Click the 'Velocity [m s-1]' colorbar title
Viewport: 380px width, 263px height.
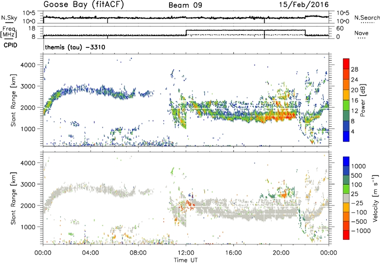click(375, 198)
